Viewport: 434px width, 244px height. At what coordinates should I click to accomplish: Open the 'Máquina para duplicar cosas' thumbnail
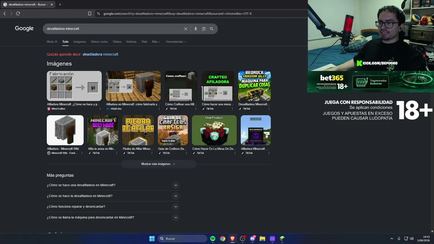[254, 86]
